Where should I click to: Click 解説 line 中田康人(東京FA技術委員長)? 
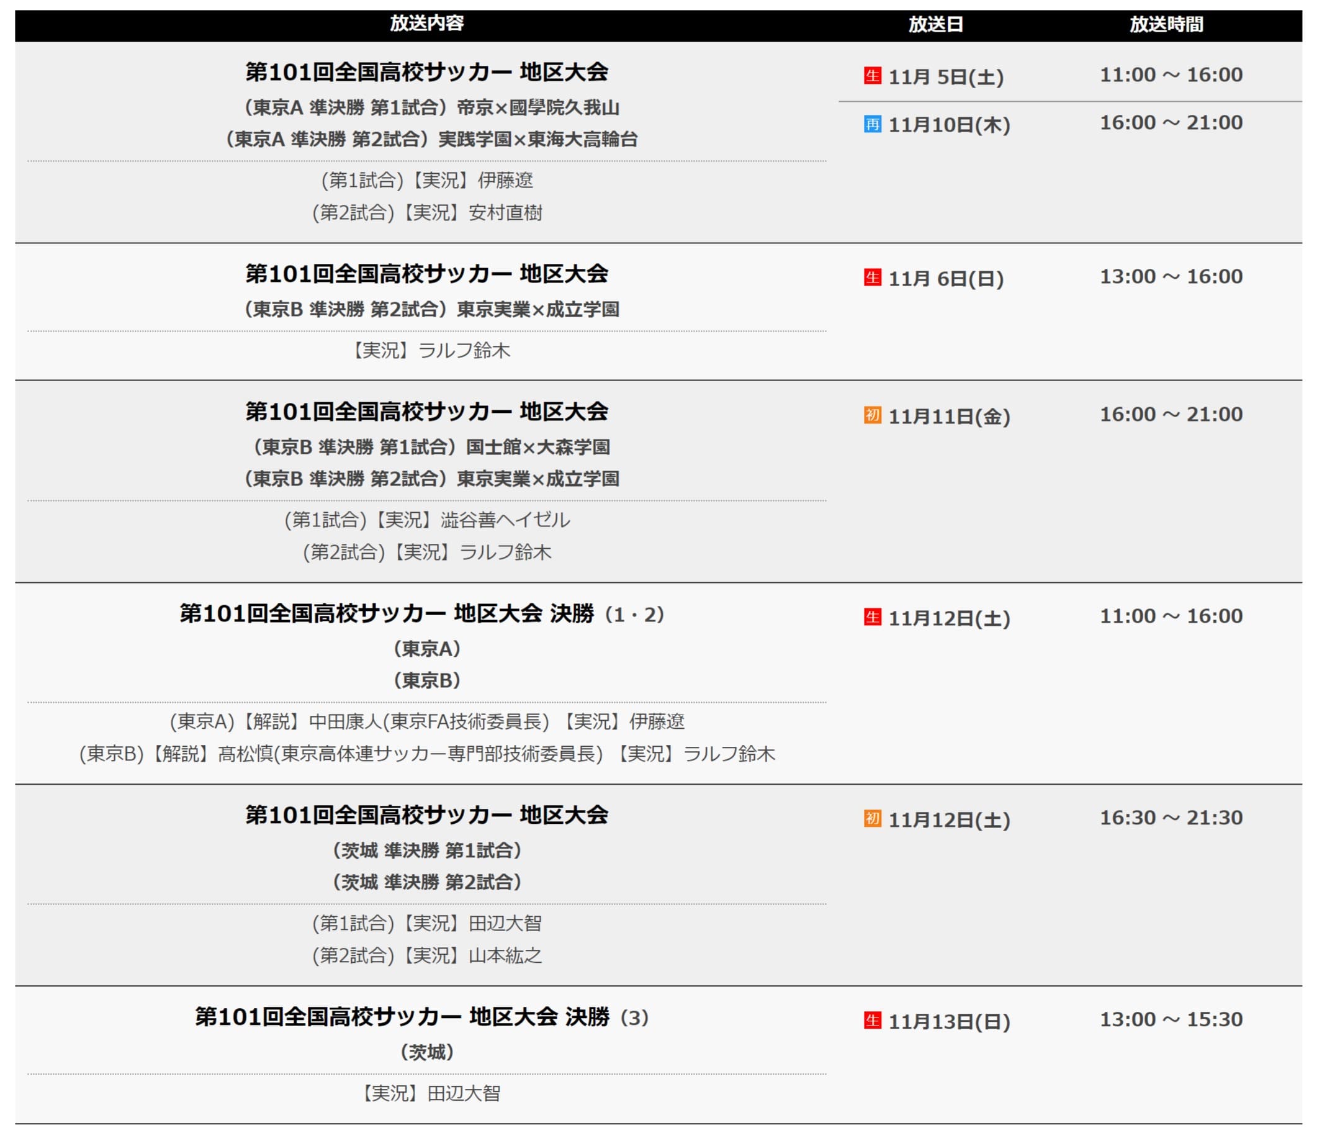[x=426, y=722]
